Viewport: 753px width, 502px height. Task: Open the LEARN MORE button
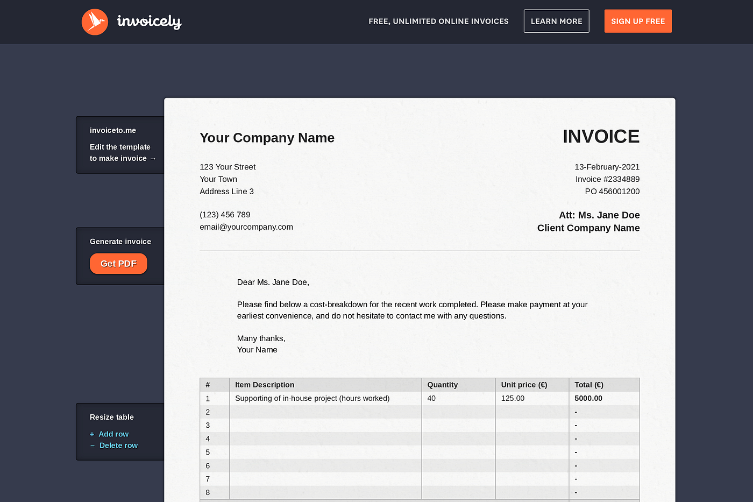(x=556, y=21)
